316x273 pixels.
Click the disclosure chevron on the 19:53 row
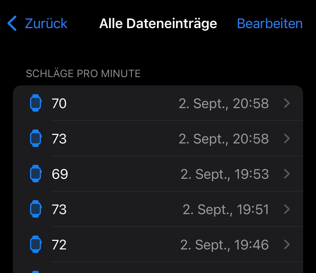(x=287, y=174)
